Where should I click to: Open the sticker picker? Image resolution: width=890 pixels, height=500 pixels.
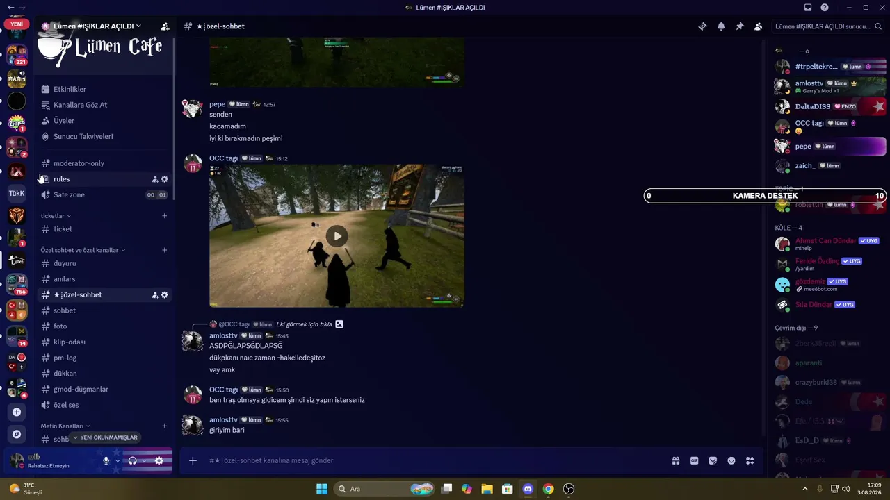[x=713, y=460]
